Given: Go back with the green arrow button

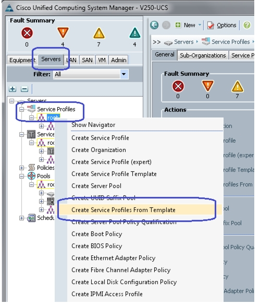Looking at the screenshot, I should (x=154, y=25).
